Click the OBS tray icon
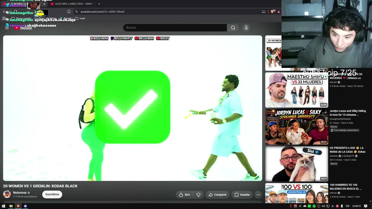Screen dimensions: 372x209 pyautogui.click(x=319, y=206)
